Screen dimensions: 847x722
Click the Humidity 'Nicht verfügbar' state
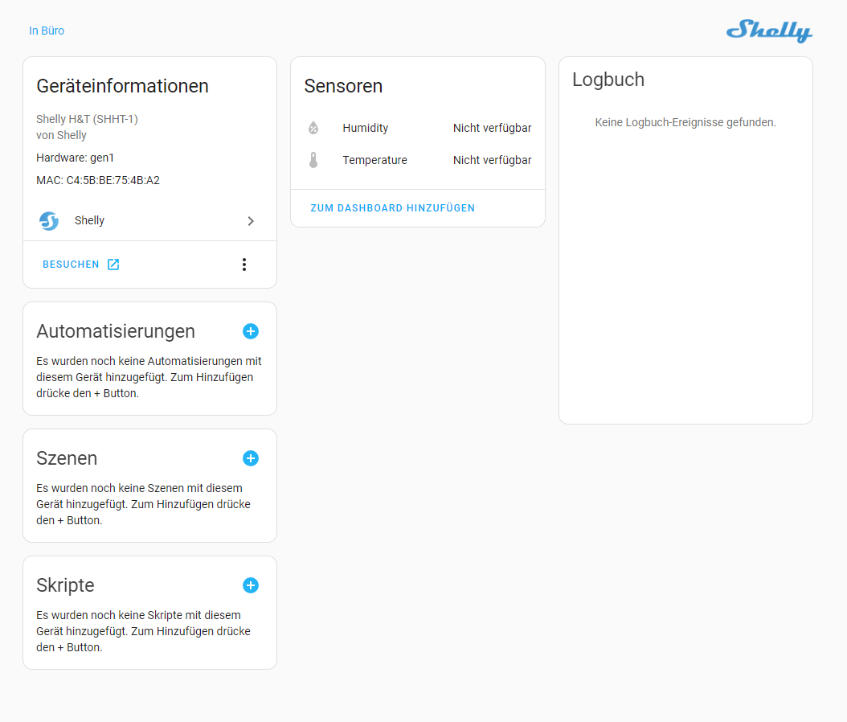point(492,128)
